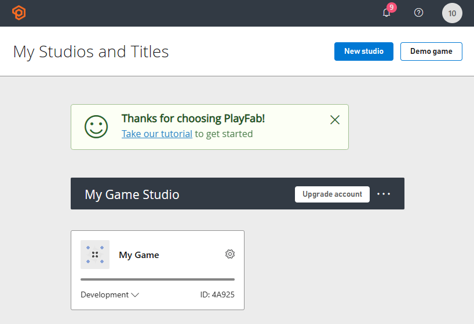Click the Upgrade account button
Image resolution: width=474 pixels, height=324 pixels.
click(332, 194)
